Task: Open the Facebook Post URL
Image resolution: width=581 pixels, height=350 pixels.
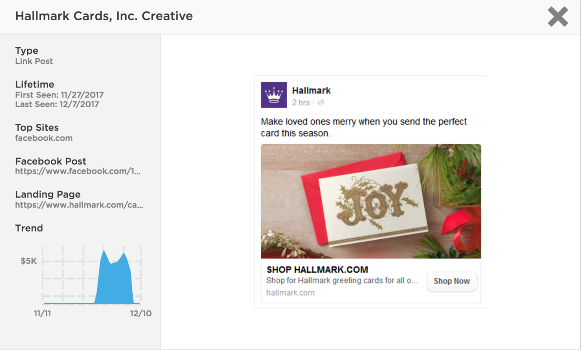Action: pyautogui.click(x=78, y=171)
